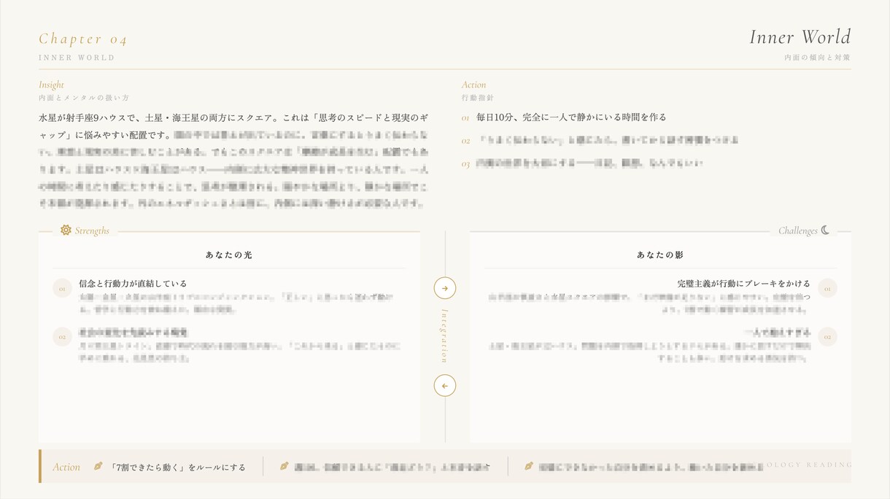Screen dimensions: 890x499
Task: Click the paragraph starting 水星が射手座9ハウスで
Action: [x=233, y=161]
